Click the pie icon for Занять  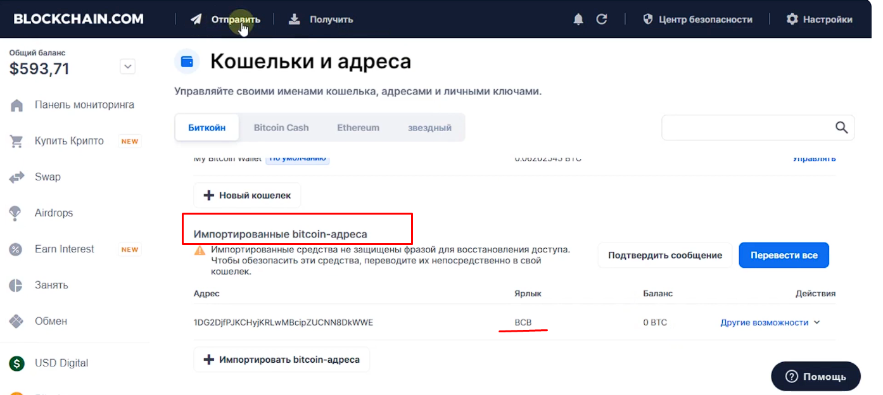(x=16, y=286)
